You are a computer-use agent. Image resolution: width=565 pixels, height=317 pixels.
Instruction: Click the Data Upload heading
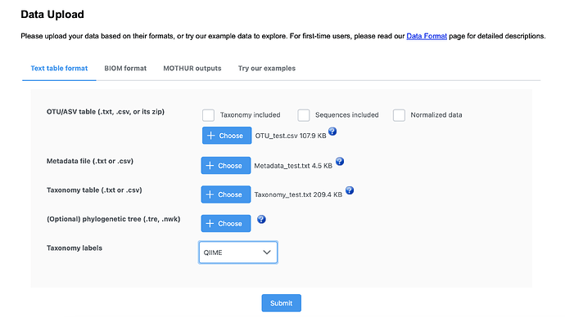click(52, 15)
